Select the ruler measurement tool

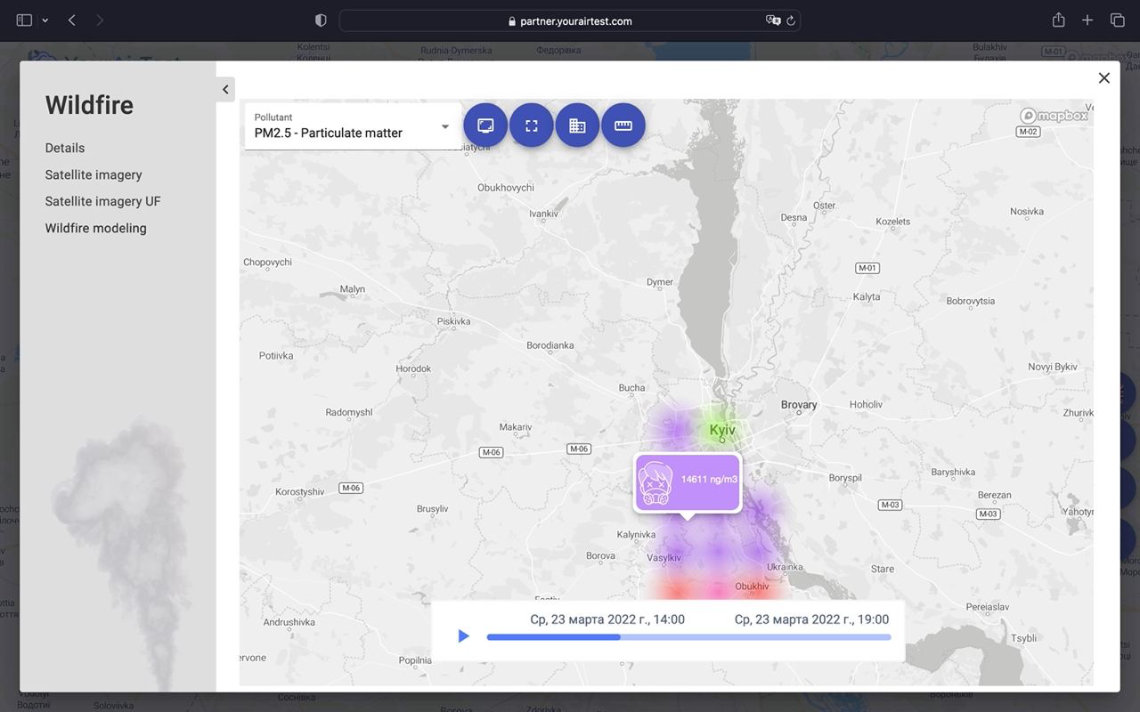point(623,125)
